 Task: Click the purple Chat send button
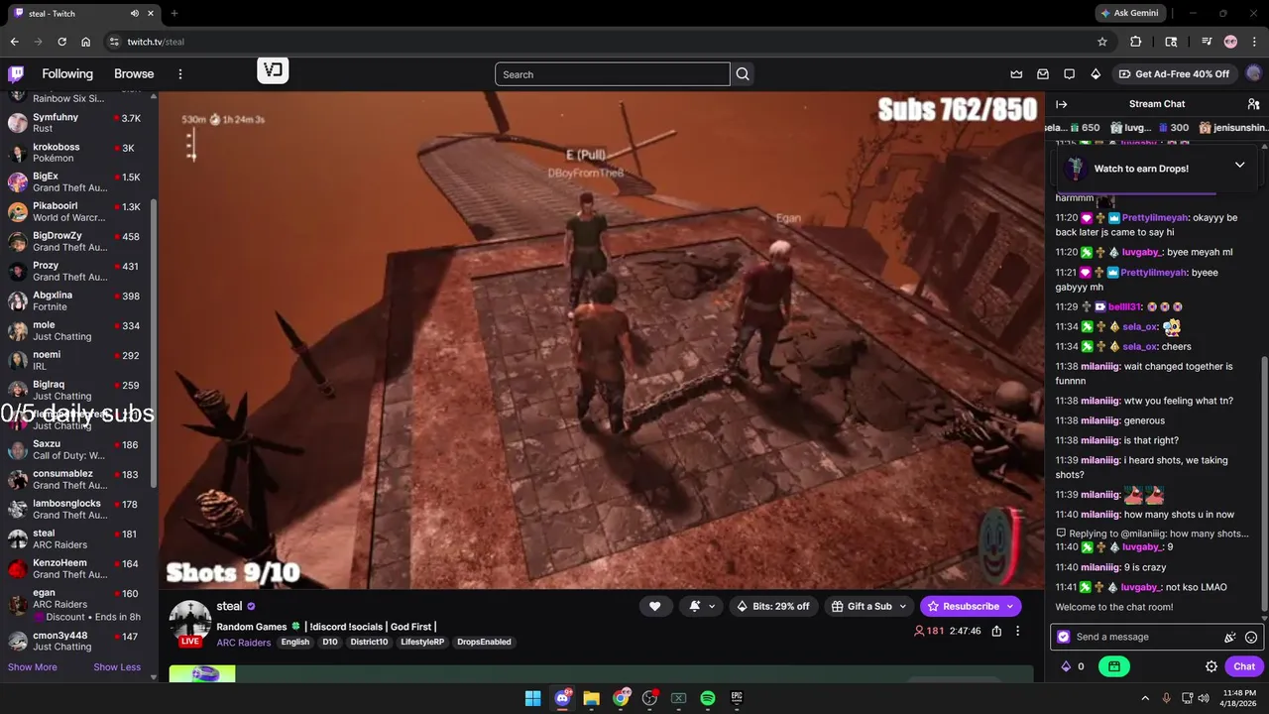(x=1244, y=666)
